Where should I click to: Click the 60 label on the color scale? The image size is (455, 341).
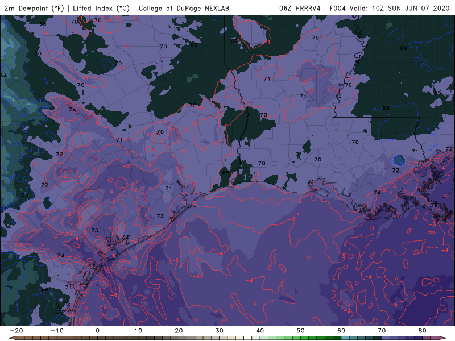[x=341, y=331]
